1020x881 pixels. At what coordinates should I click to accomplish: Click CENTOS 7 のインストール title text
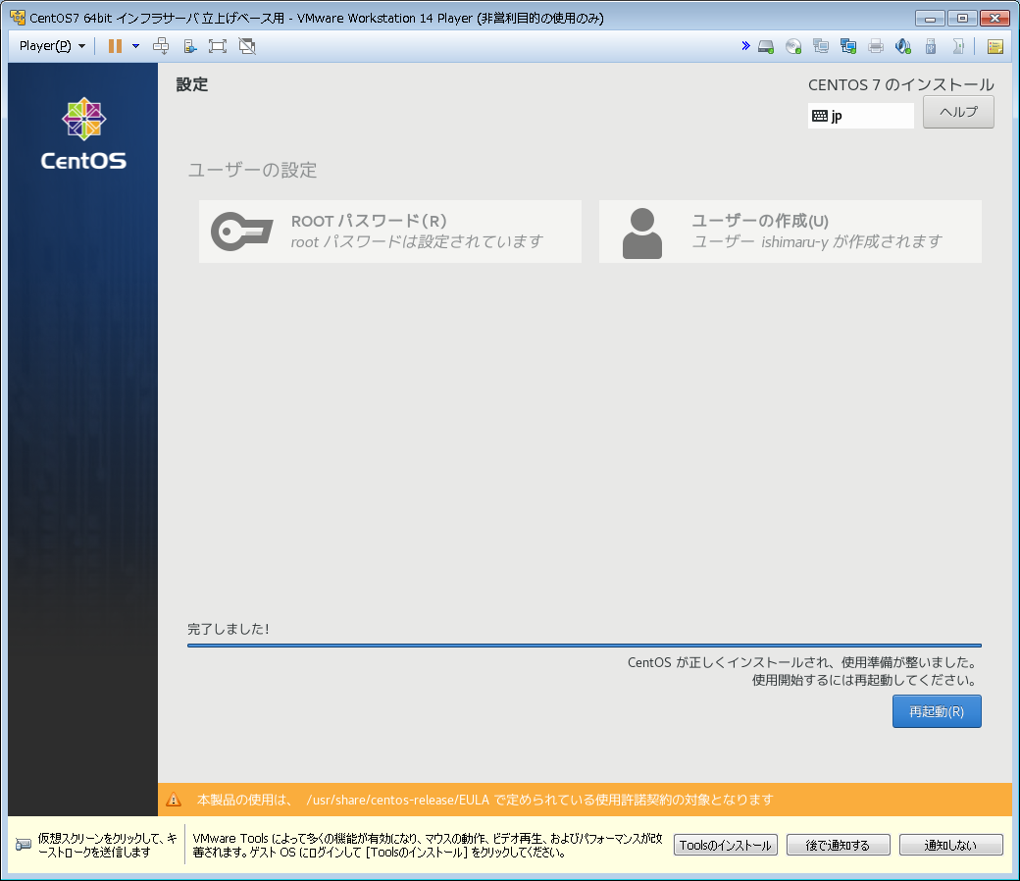901,84
